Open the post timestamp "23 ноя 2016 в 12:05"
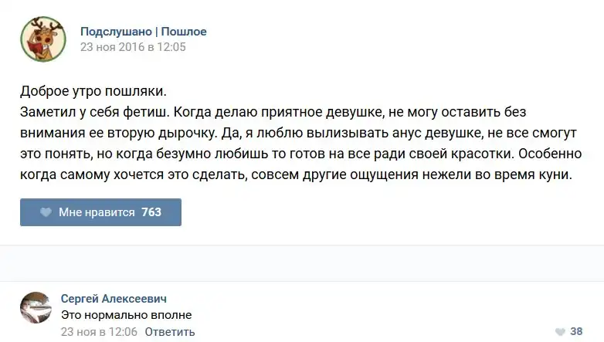The image size is (604, 342). 133,46
